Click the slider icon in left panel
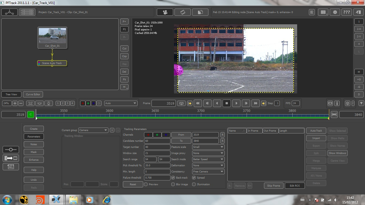The width and height of the screenshot is (365, 205). [x=11, y=150]
